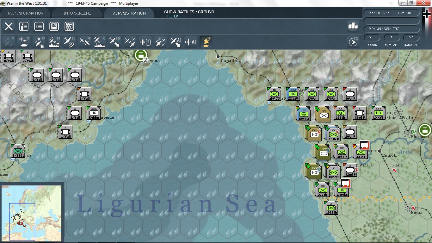Switch to the INFO SCREENS tab
432x243 pixels.
77,13
